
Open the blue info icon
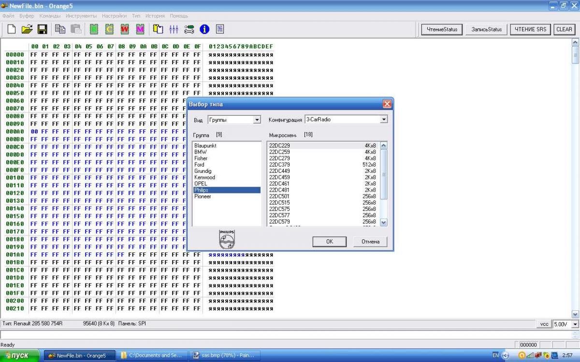204,29
